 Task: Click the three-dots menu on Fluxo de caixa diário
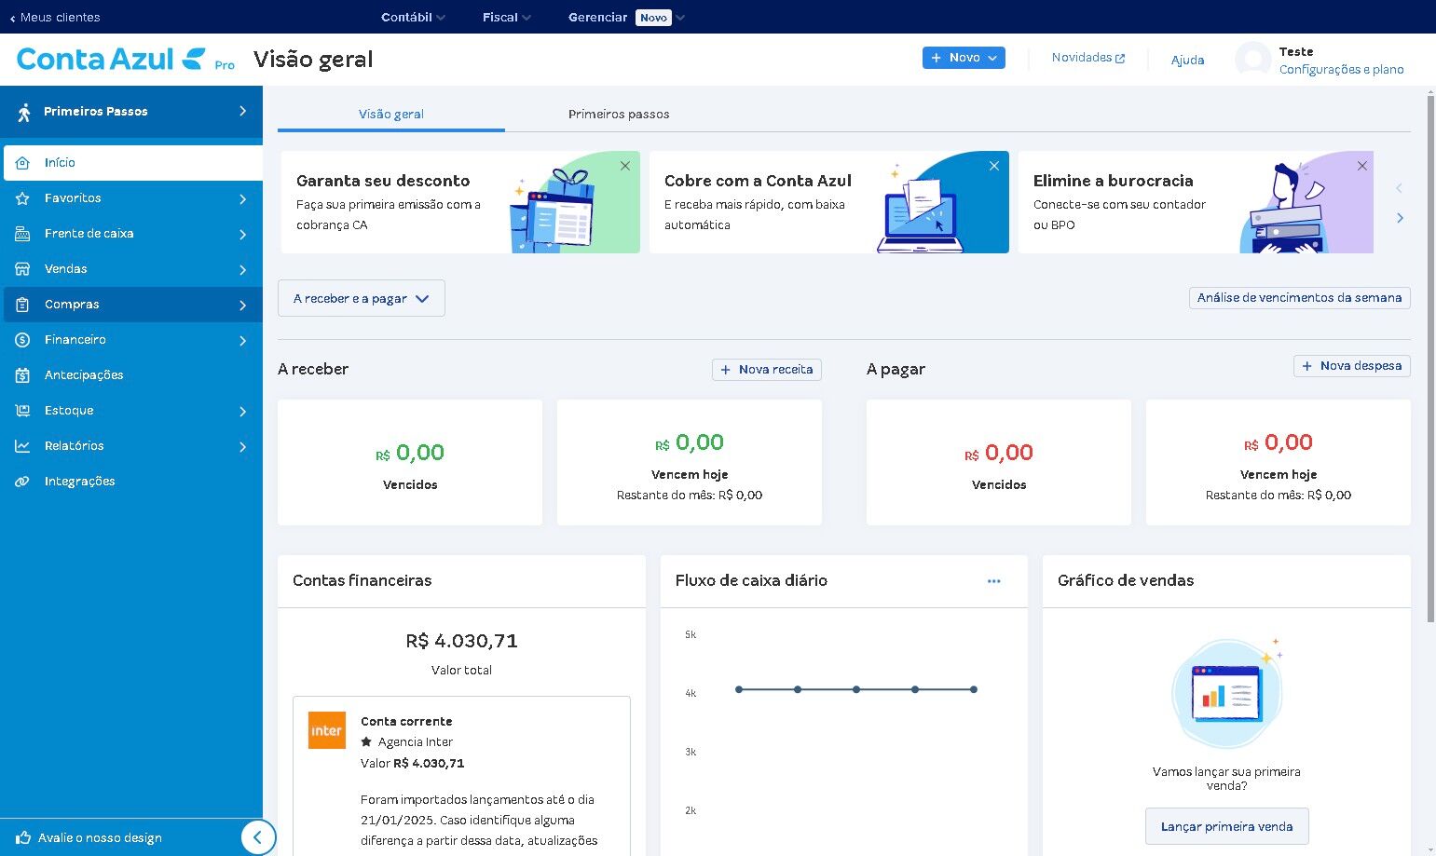click(993, 581)
